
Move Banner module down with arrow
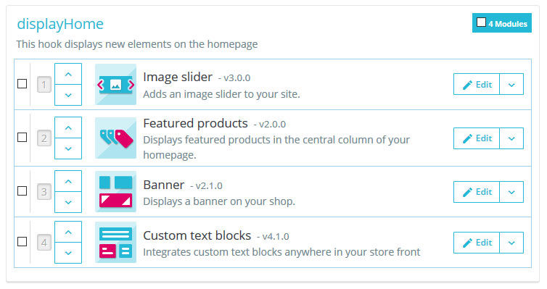pos(68,202)
